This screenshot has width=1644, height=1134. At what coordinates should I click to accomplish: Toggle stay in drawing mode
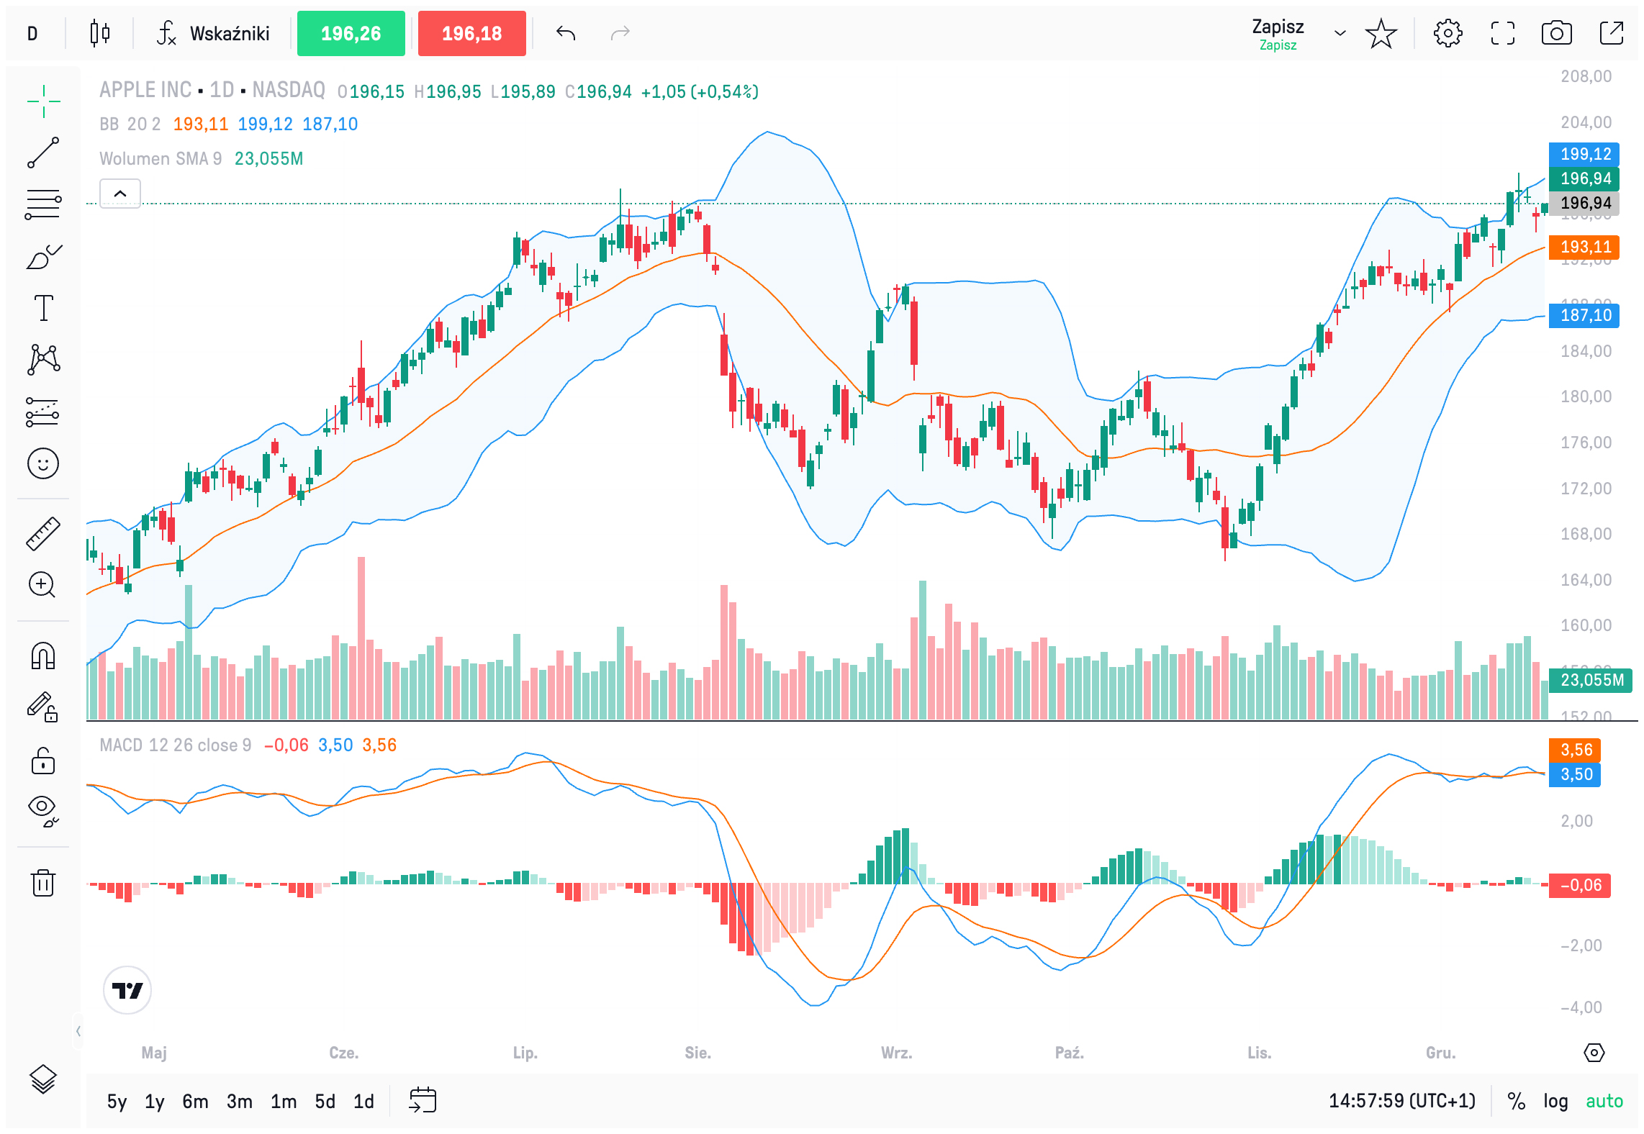pyautogui.click(x=43, y=707)
